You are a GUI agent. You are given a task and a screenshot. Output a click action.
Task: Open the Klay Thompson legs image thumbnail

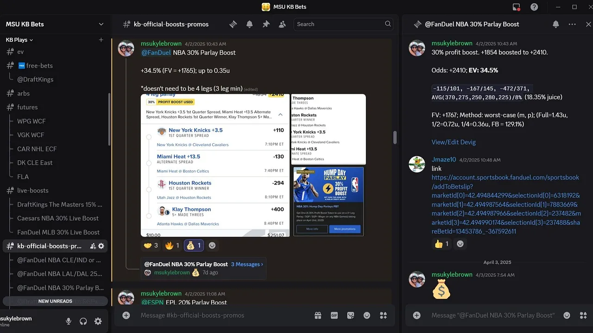tap(328, 129)
